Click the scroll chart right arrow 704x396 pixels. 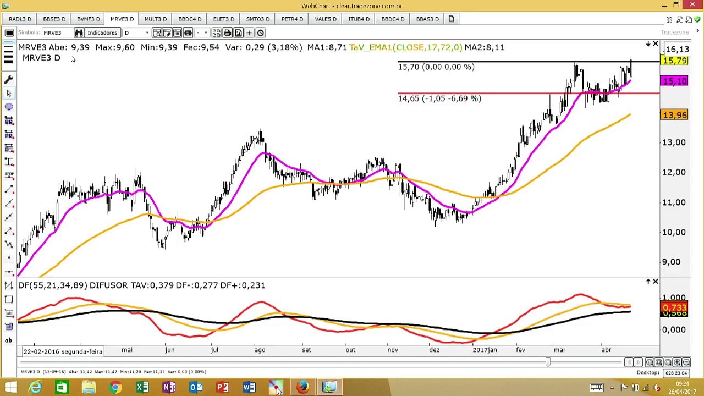click(638, 362)
